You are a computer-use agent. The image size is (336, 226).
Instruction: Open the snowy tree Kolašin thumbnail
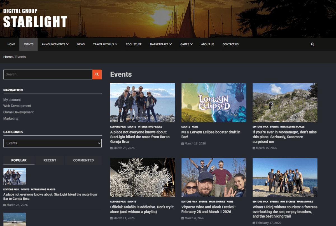click(x=143, y=177)
